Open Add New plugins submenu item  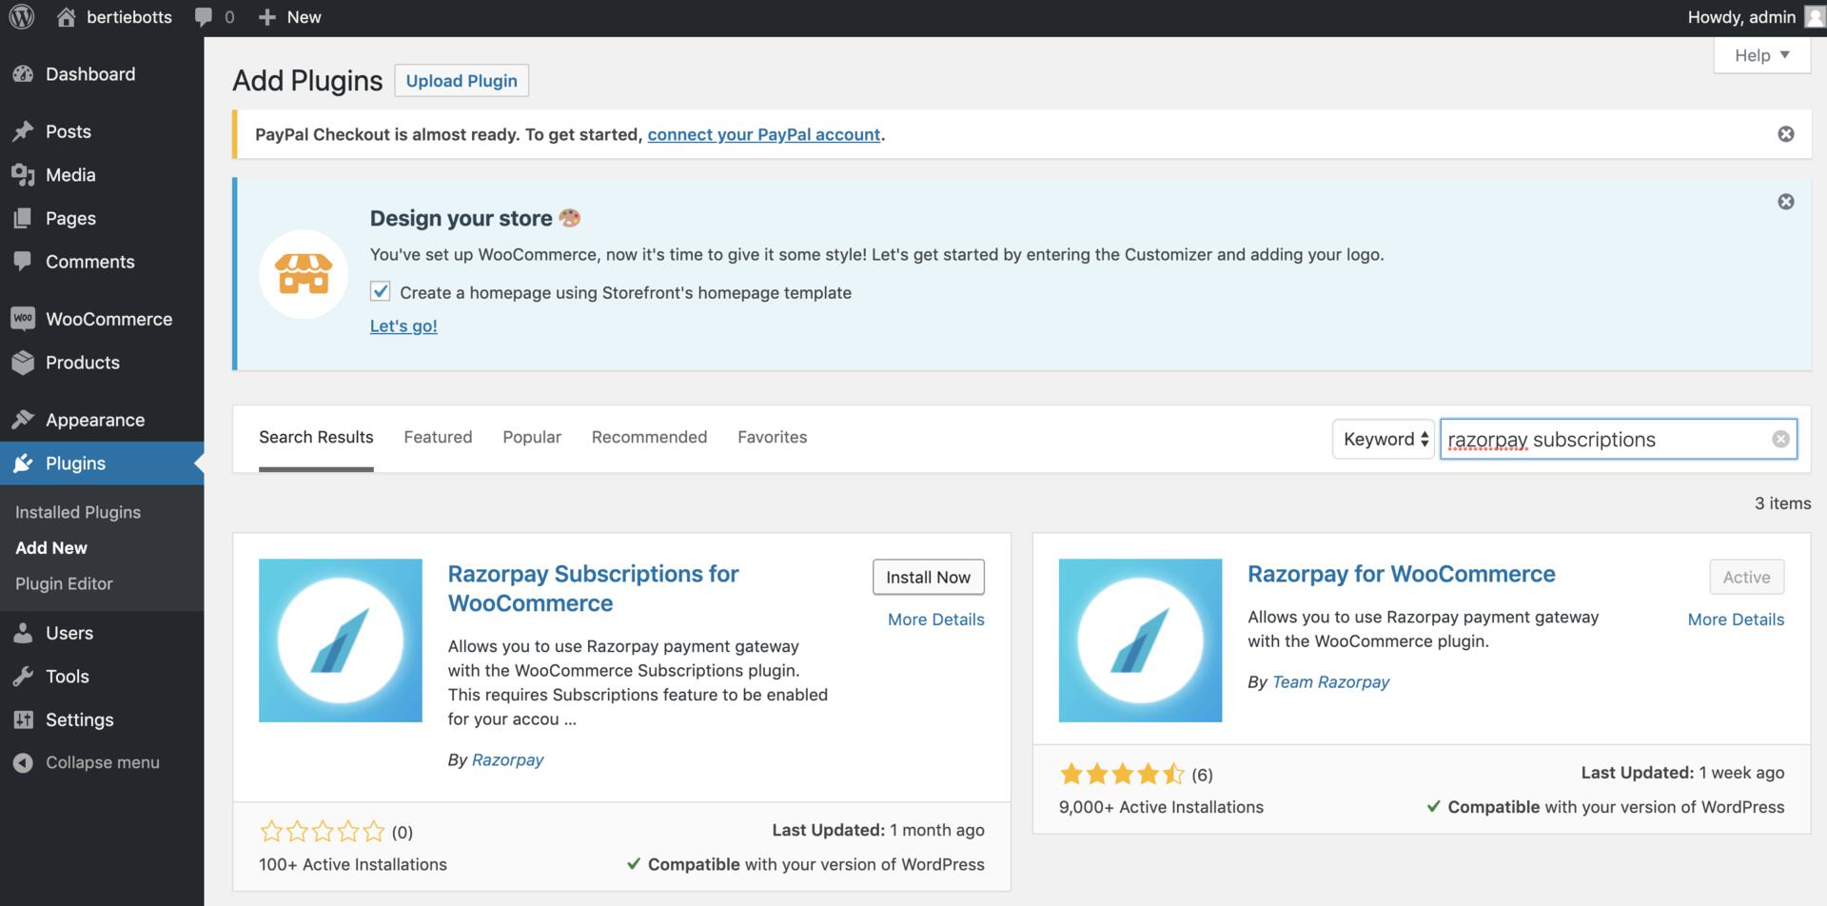tap(51, 548)
